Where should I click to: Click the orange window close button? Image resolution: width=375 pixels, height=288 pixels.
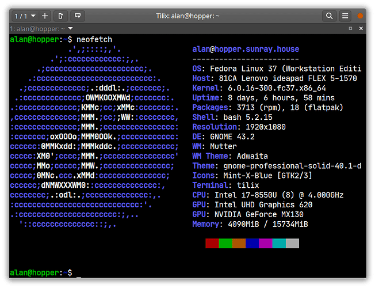click(361, 16)
